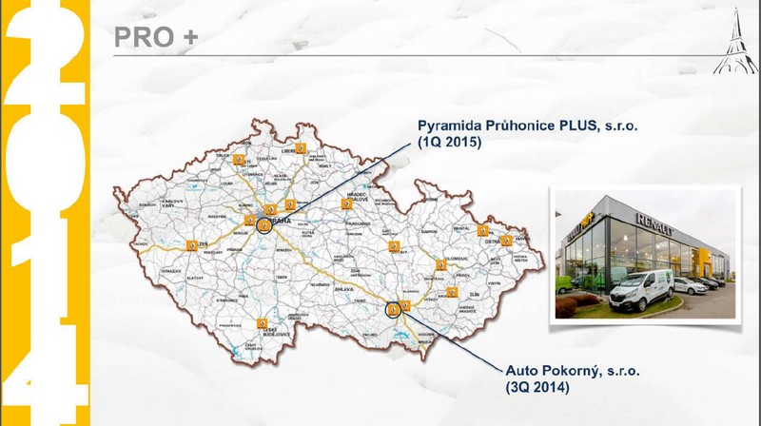Viewport: 761px width, 426px height.
Task: Click the 'JIHLAVA' map label
Action: point(343,289)
